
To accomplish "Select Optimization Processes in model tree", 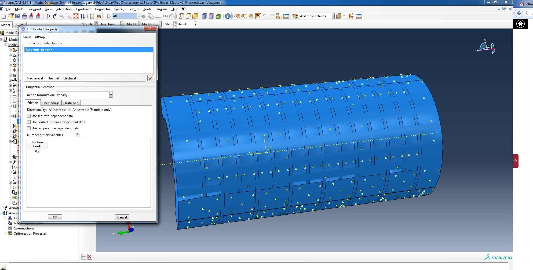I will pos(30,233).
